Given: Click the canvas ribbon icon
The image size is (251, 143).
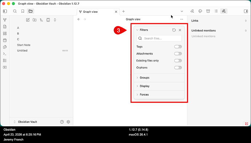Looking at the screenshot, I should click(5, 33).
